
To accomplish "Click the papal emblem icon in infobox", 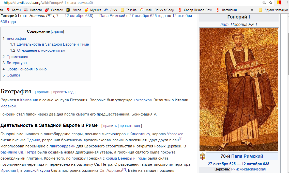I will click(x=203, y=157).
